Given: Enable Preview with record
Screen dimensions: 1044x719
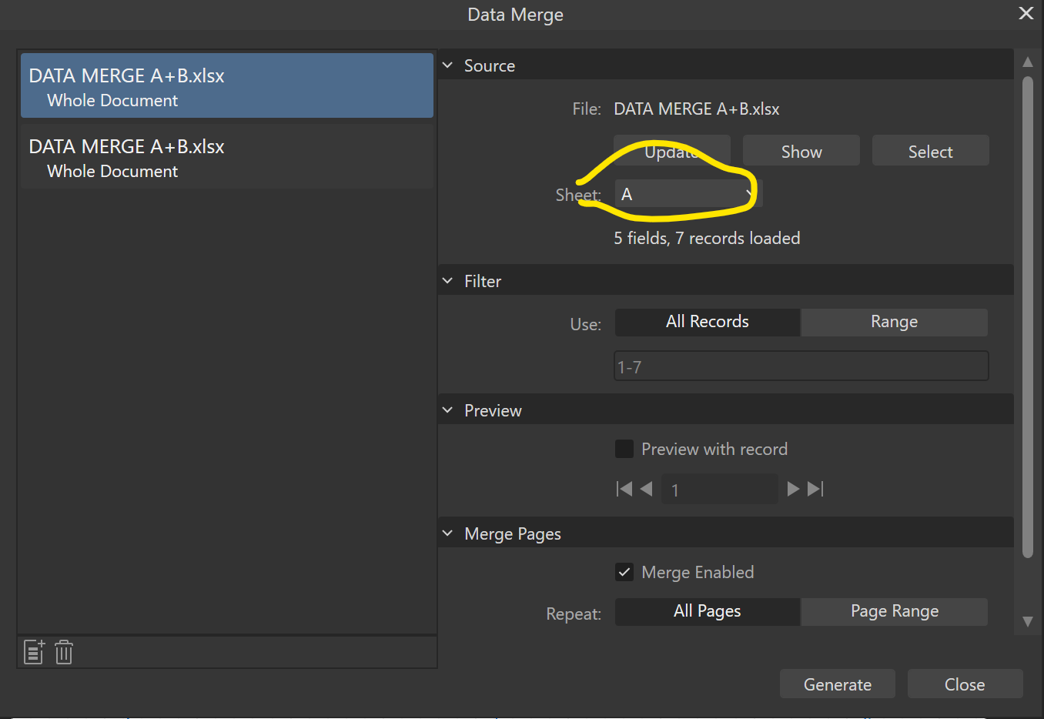Looking at the screenshot, I should (624, 449).
